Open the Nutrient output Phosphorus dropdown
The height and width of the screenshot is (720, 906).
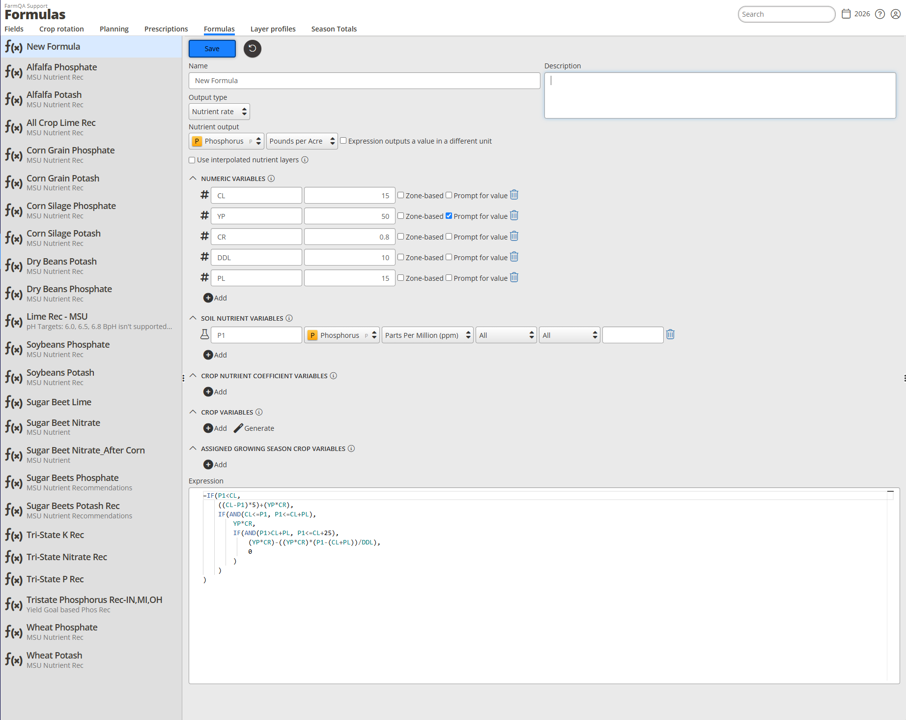(226, 141)
